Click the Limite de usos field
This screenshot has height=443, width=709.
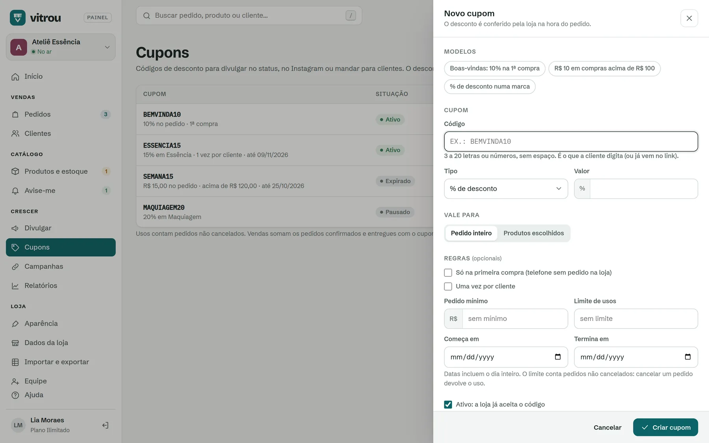point(636,319)
